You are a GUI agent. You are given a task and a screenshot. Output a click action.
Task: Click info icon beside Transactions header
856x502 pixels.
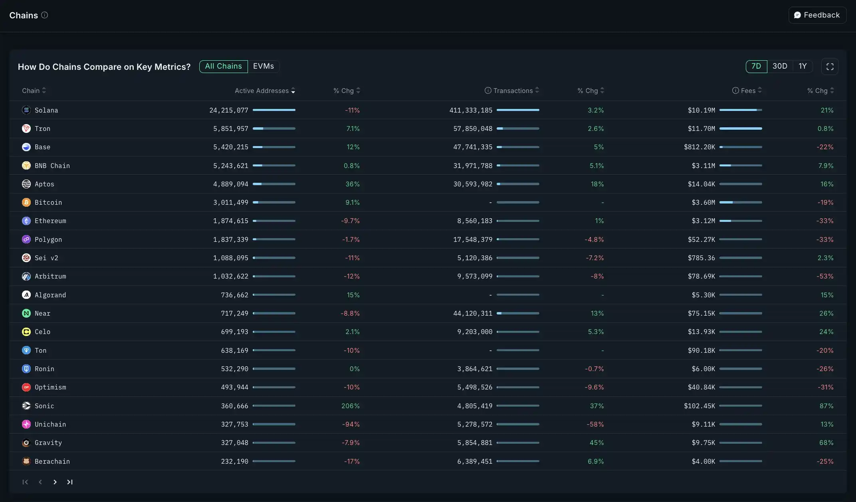(488, 91)
